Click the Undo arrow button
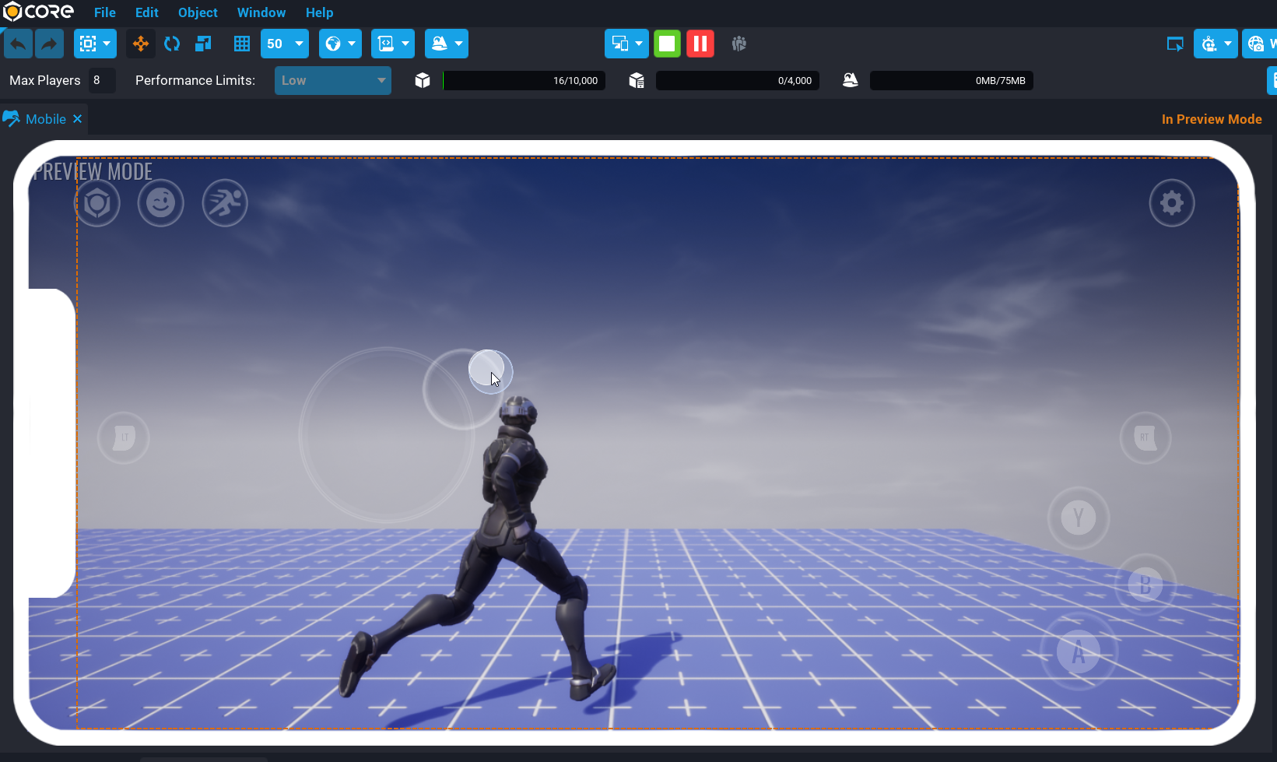This screenshot has height=762, width=1277. pyautogui.click(x=19, y=44)
